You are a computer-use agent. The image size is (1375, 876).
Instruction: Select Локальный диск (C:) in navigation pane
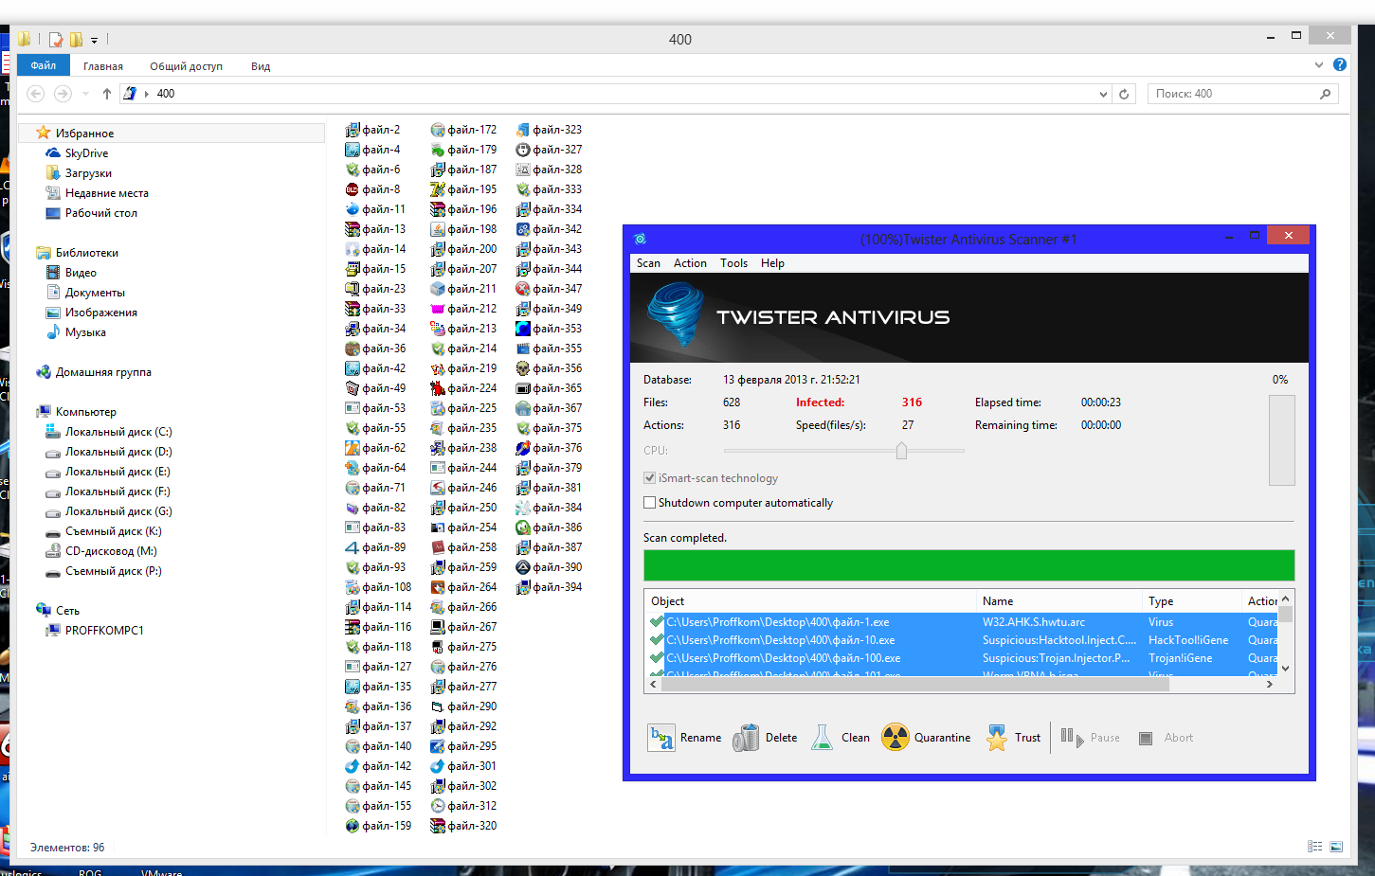[109, 432]
